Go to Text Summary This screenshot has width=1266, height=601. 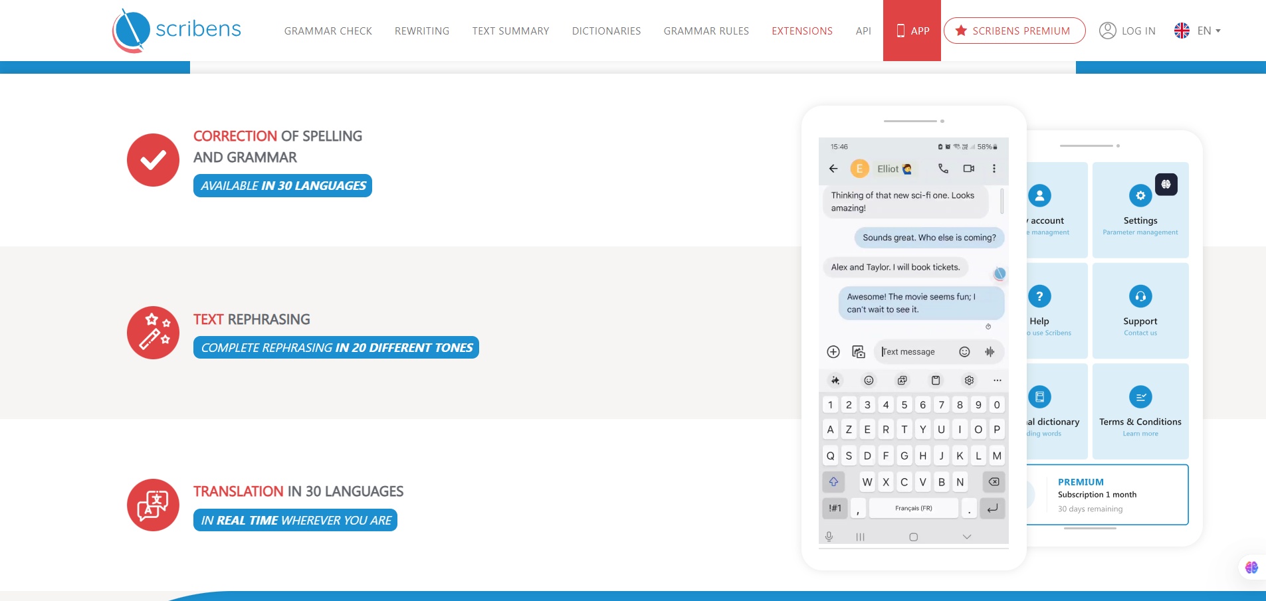click(x=510, y=31)
